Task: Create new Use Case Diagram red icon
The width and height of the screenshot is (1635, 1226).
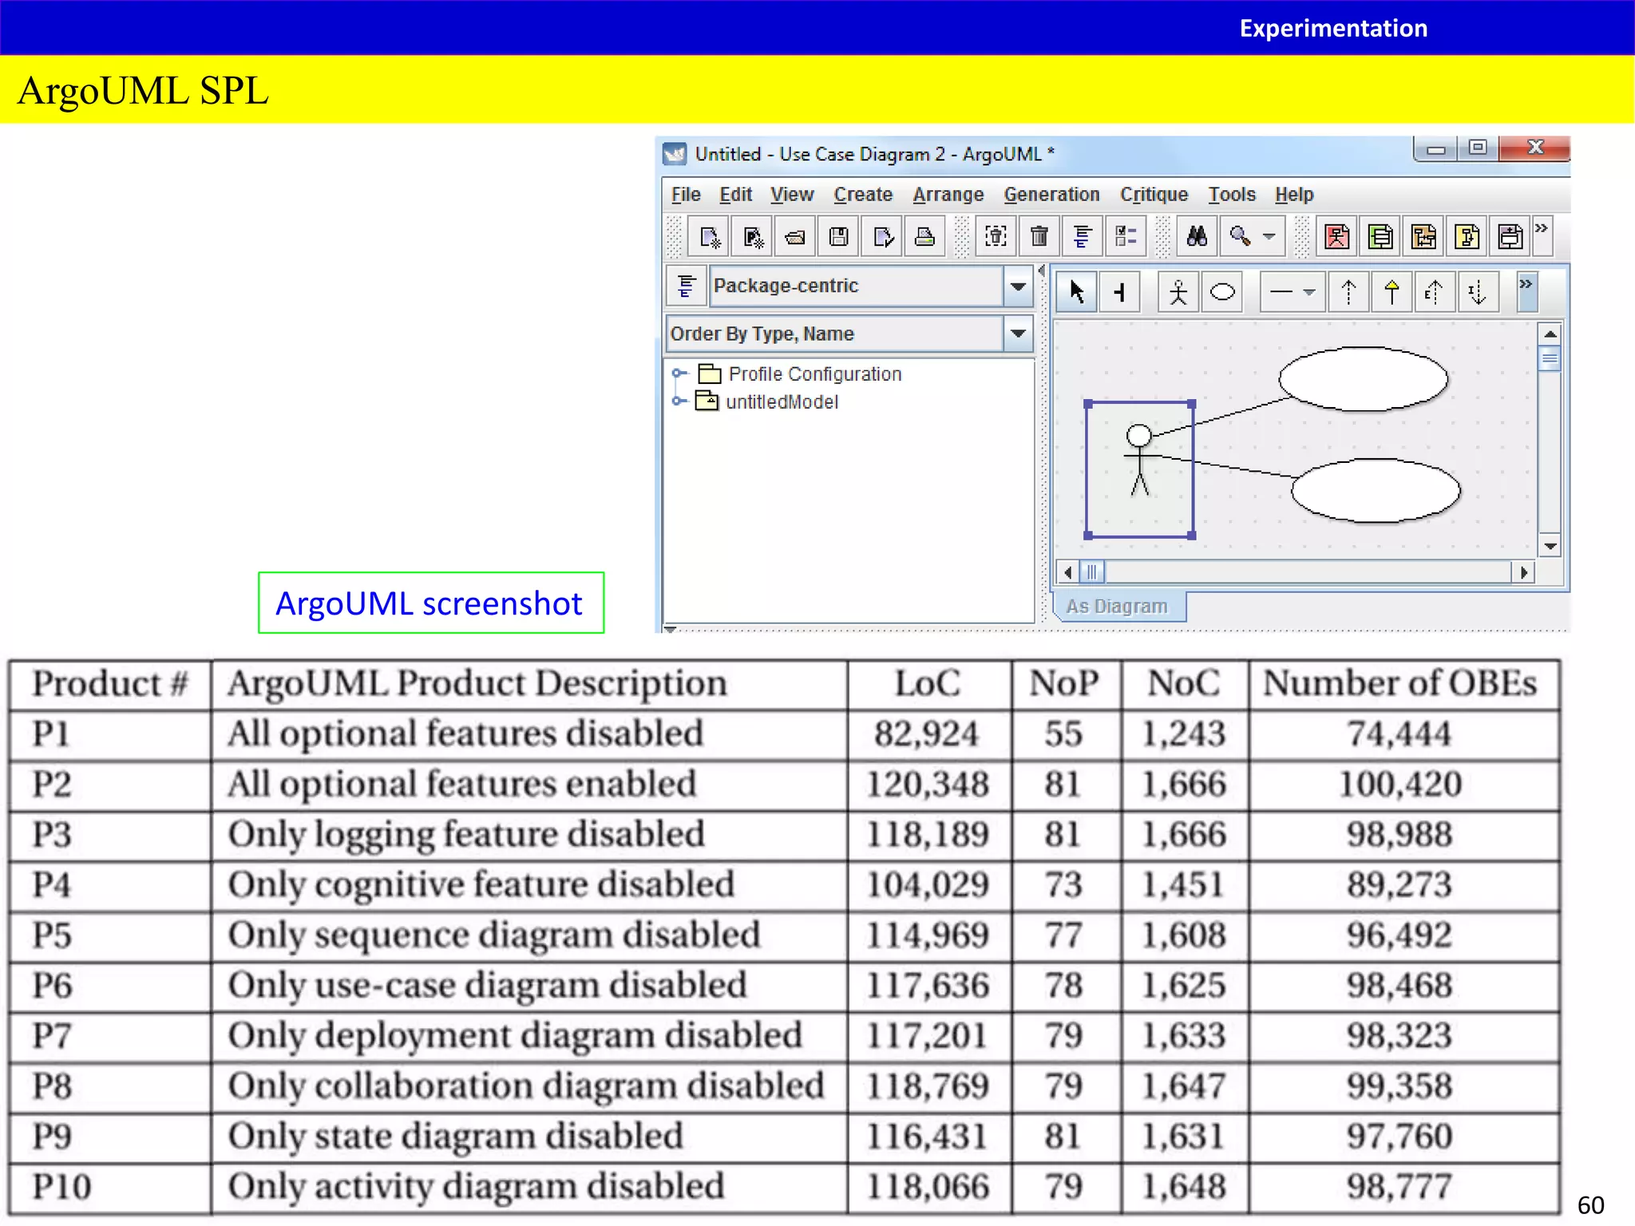Action: pyautogui.click(x=1337, y=237)
